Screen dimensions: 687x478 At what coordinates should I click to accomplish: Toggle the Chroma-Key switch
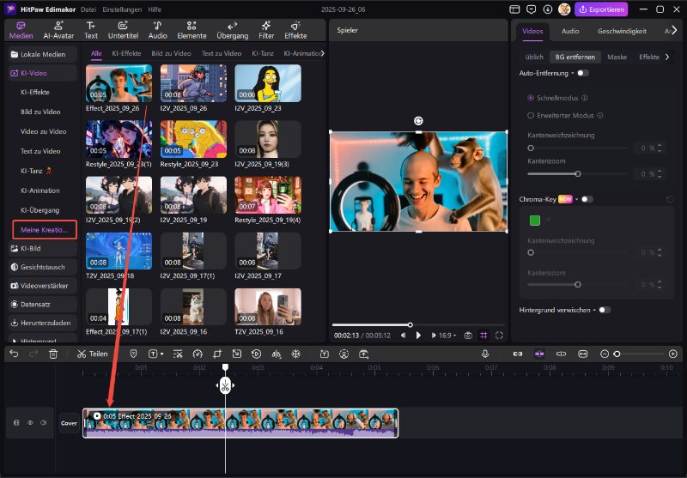587,199
